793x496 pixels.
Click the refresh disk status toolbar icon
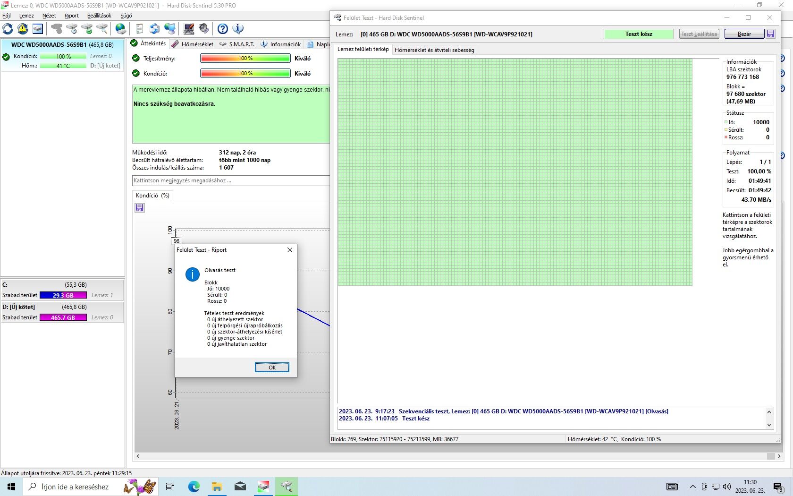pos(8,29)
